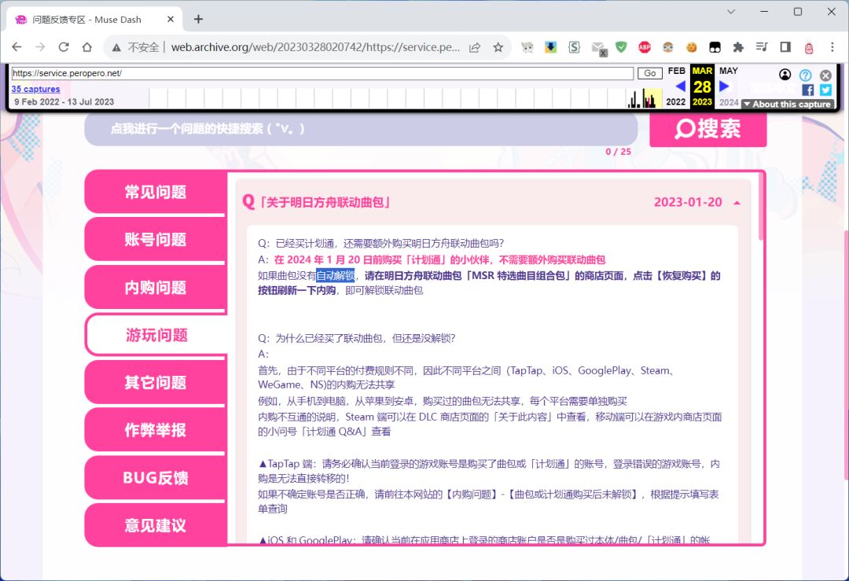
Task: Click the Wayback URL input field
Action: pos(322,73)
